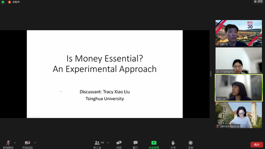Click 'Discussant: Tracy Xiao Liu' text
The image size is (265, 149).
click(105, 92)
